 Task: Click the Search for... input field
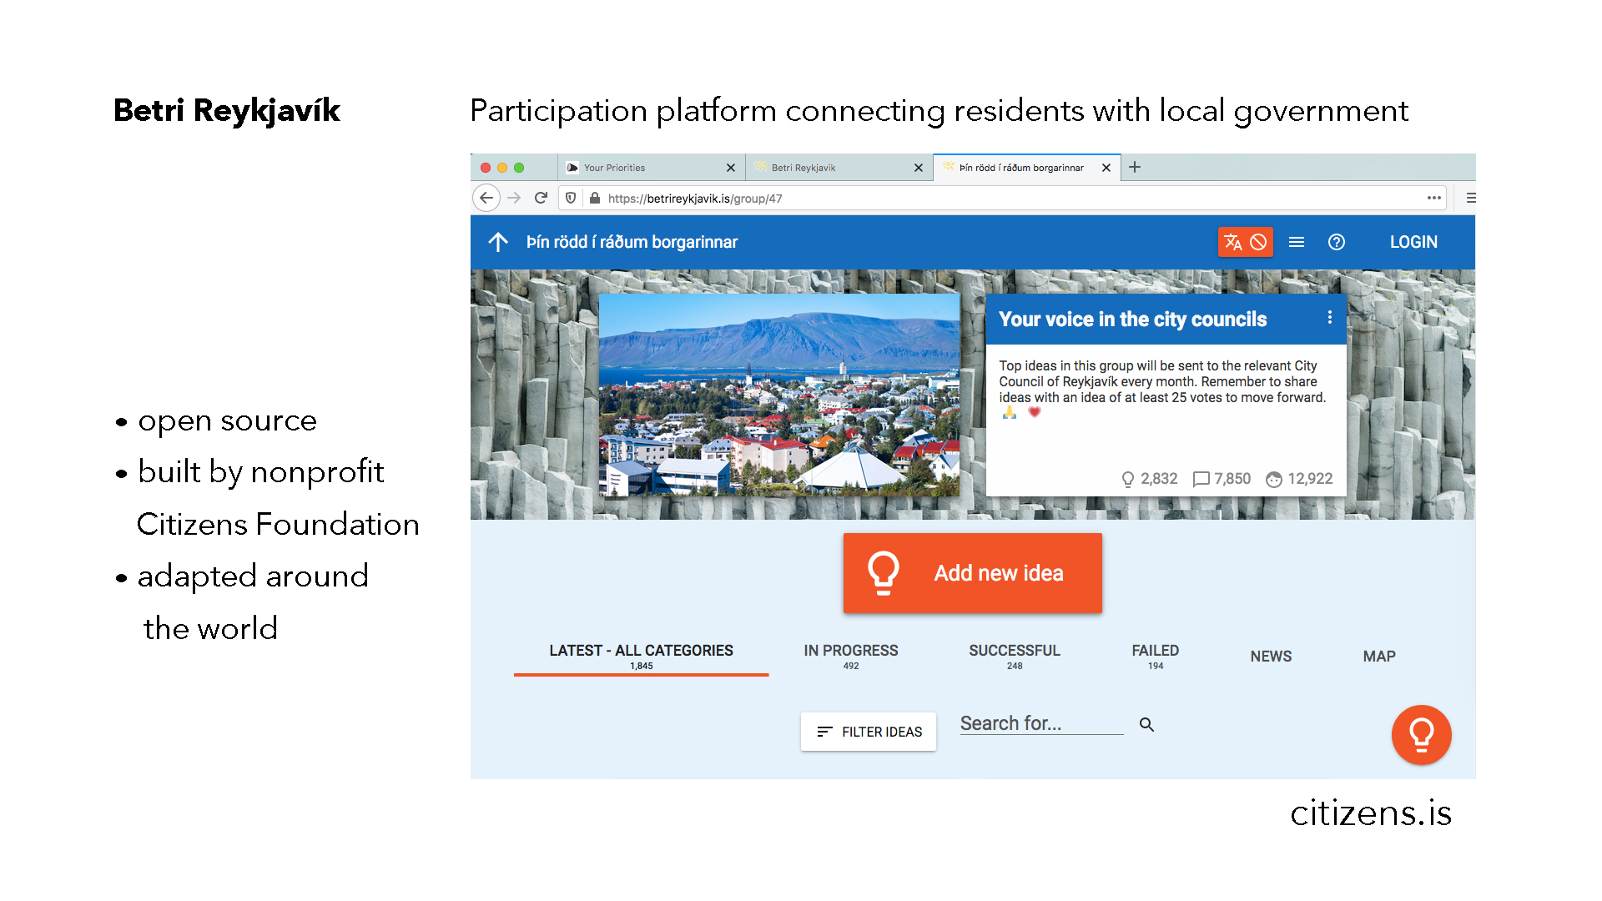1041,723
